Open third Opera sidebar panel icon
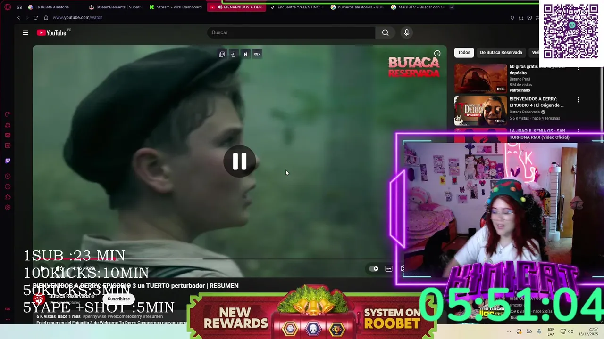 click(8, 135)
